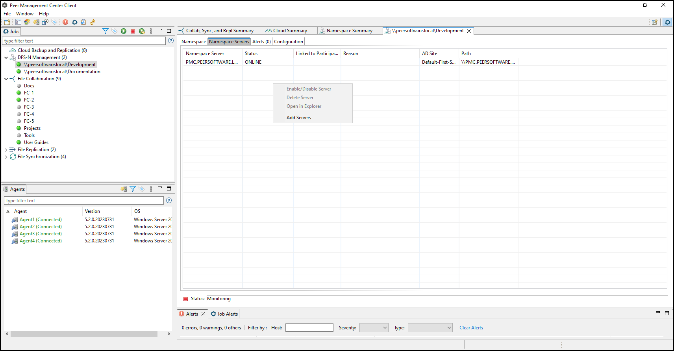The width and height of the screenshot is (674, 351).
Task: Click the clipboard checkmark icon in main toolbar
Action: tap(83, 22)
